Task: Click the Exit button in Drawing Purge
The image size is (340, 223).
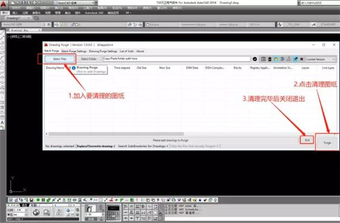Action: [307, 140]
